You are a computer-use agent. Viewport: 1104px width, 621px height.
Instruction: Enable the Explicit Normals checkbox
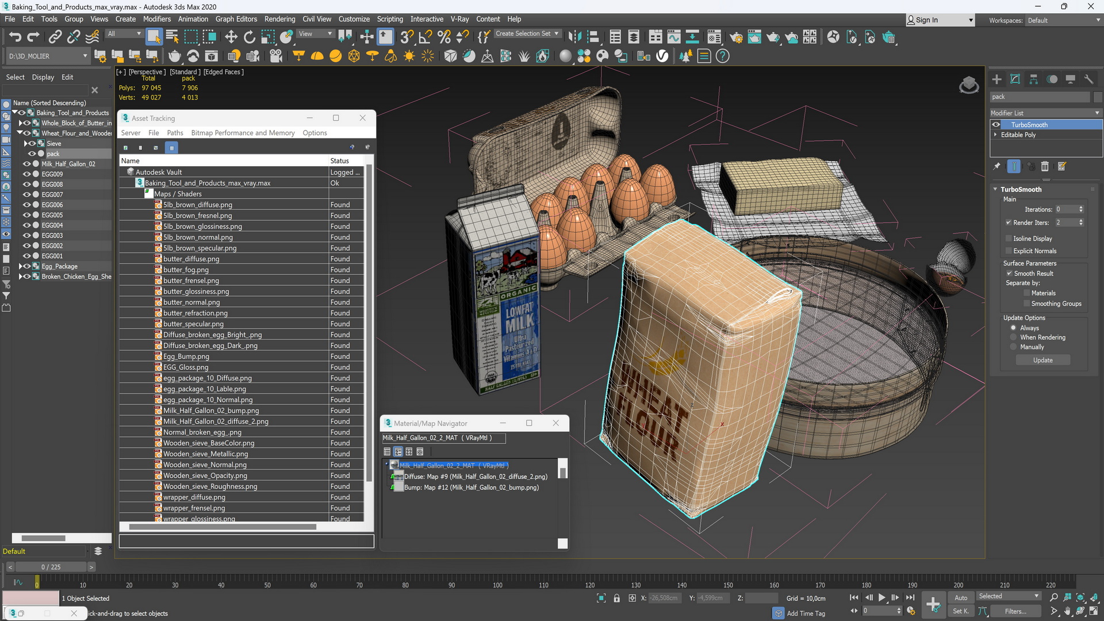[x=1009, y=251]
